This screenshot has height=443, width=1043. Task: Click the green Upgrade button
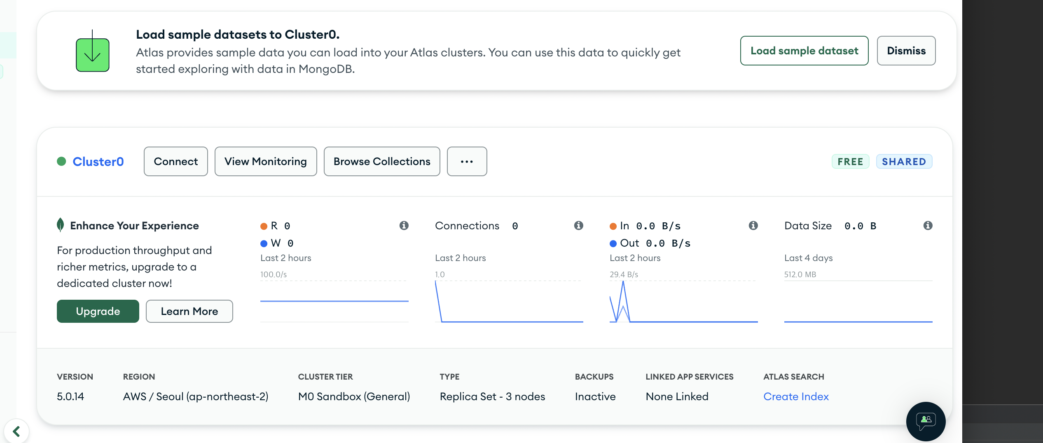tap(98, 311)
